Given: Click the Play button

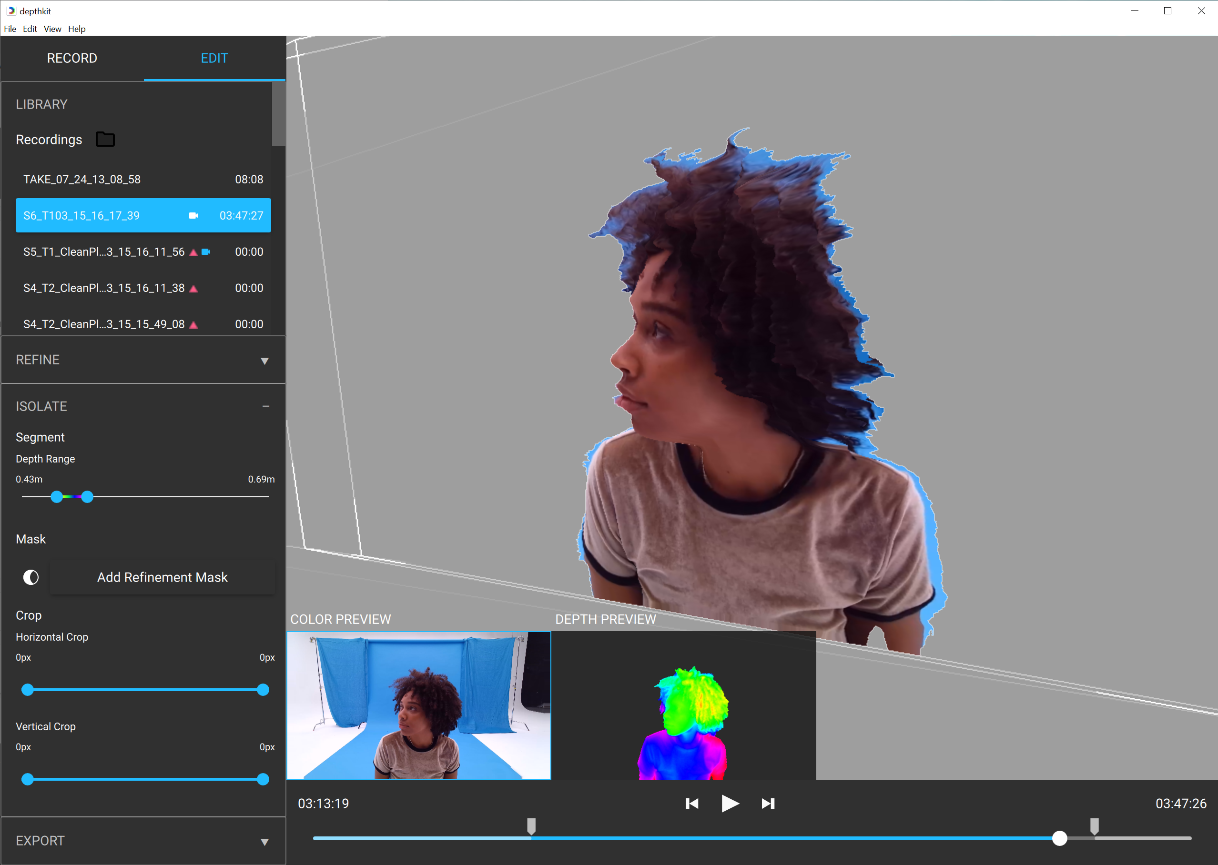Looking at the screenshot, I should (x=730, y=803).
